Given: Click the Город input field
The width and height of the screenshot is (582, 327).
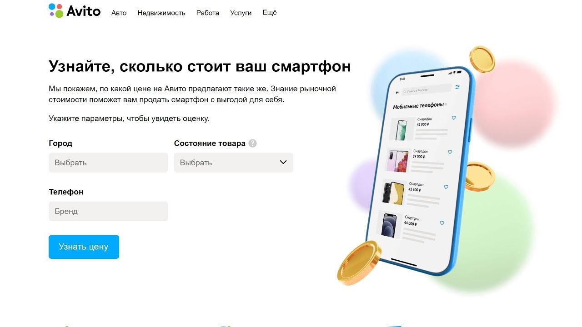Looking at the screenshot, I should (x=108, y=163).
